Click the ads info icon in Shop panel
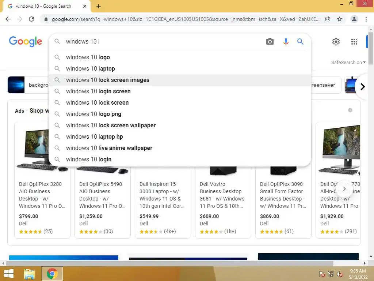374x281 pixels. tap(350, 110)
